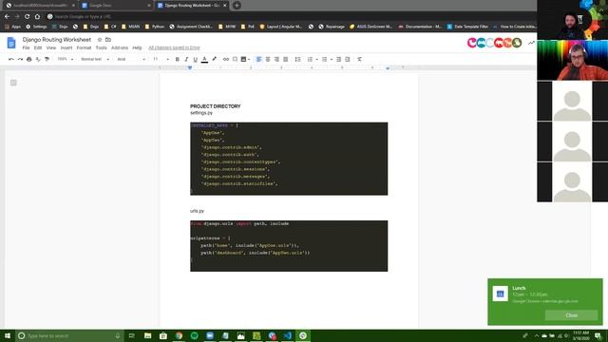Image resolution: width=608 pixels, height=342 pixels.
Task: Toggle the bulleted list button
Action: (325, 59)
